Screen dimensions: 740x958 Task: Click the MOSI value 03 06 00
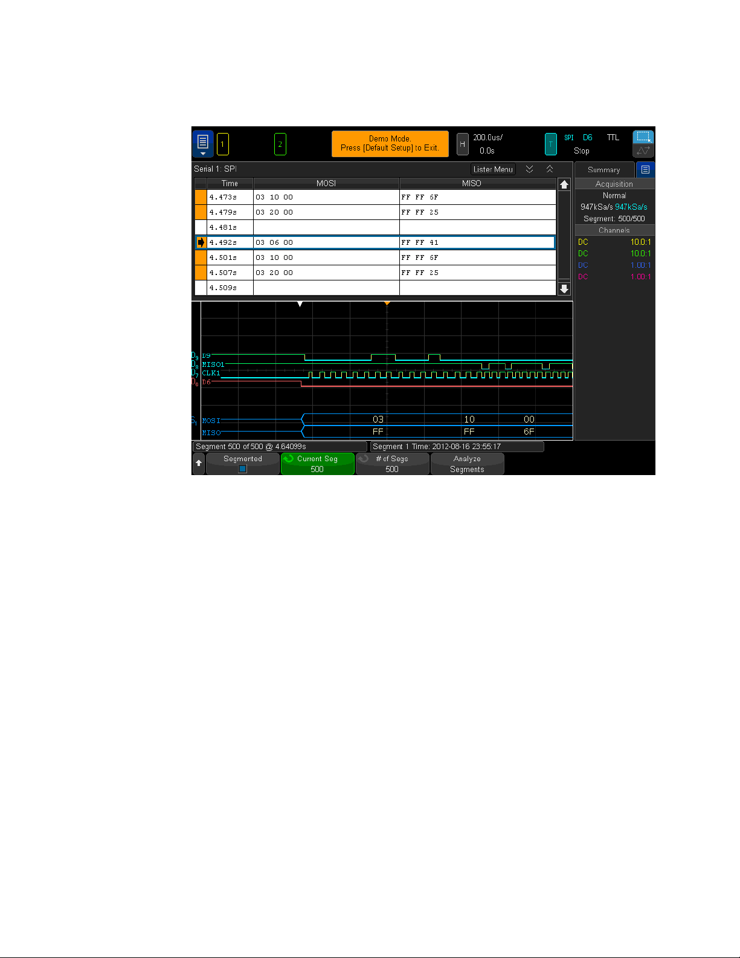point(274,242)
